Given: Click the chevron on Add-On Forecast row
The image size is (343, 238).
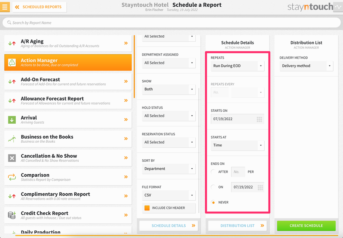Looking at the screenshot, I should coord(126,82).
